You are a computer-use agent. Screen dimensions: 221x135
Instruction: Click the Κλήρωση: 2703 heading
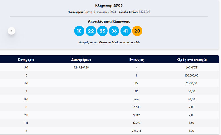coord(109,5)
